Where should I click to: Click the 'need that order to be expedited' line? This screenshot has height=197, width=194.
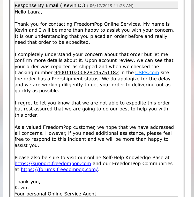click(52, 42)
